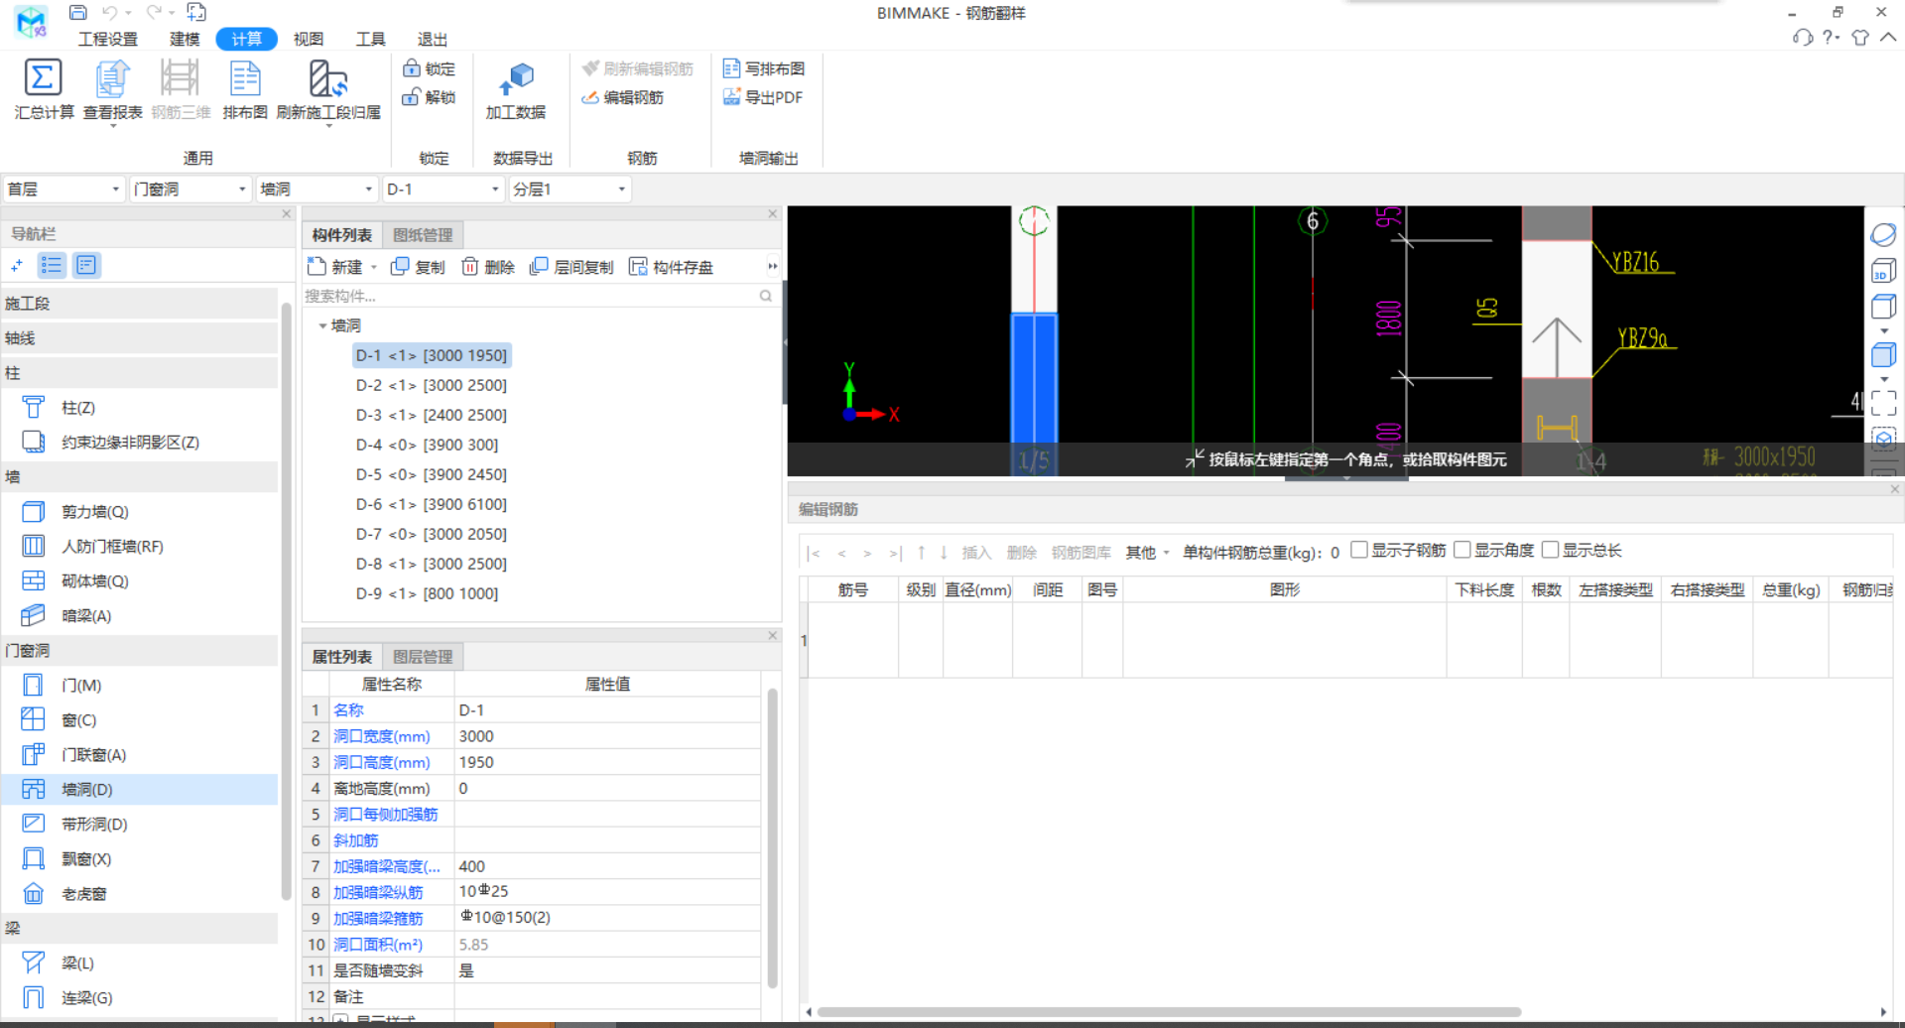
Task: Open the 工具 menu tab
Action: (371, 39)
